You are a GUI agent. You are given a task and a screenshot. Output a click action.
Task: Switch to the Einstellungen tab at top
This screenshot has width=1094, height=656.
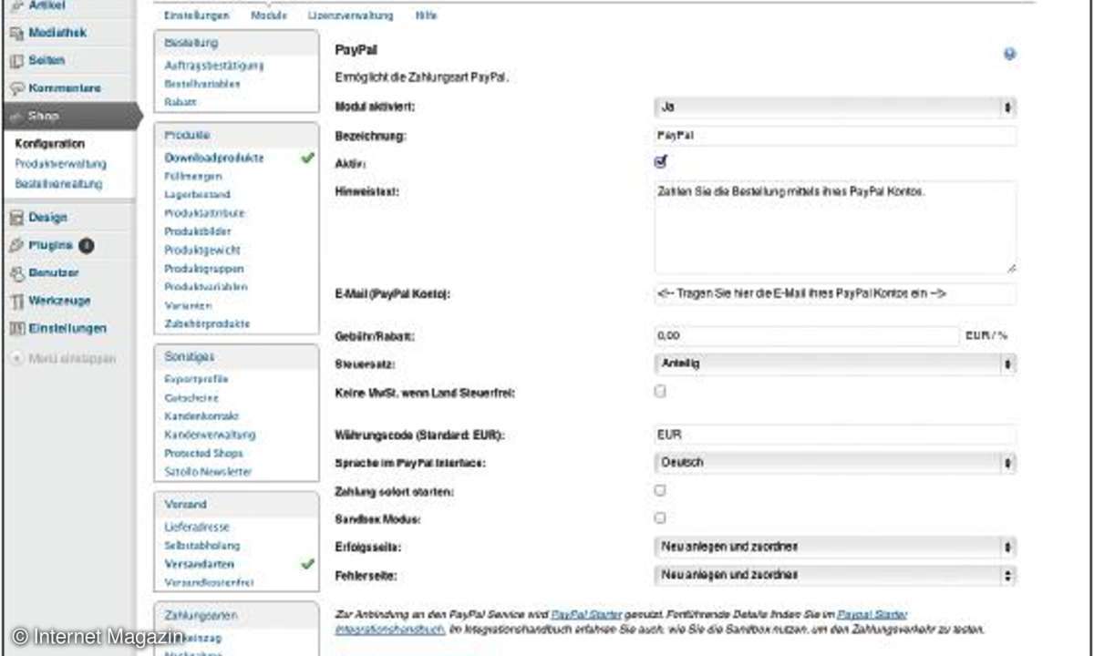196,15
